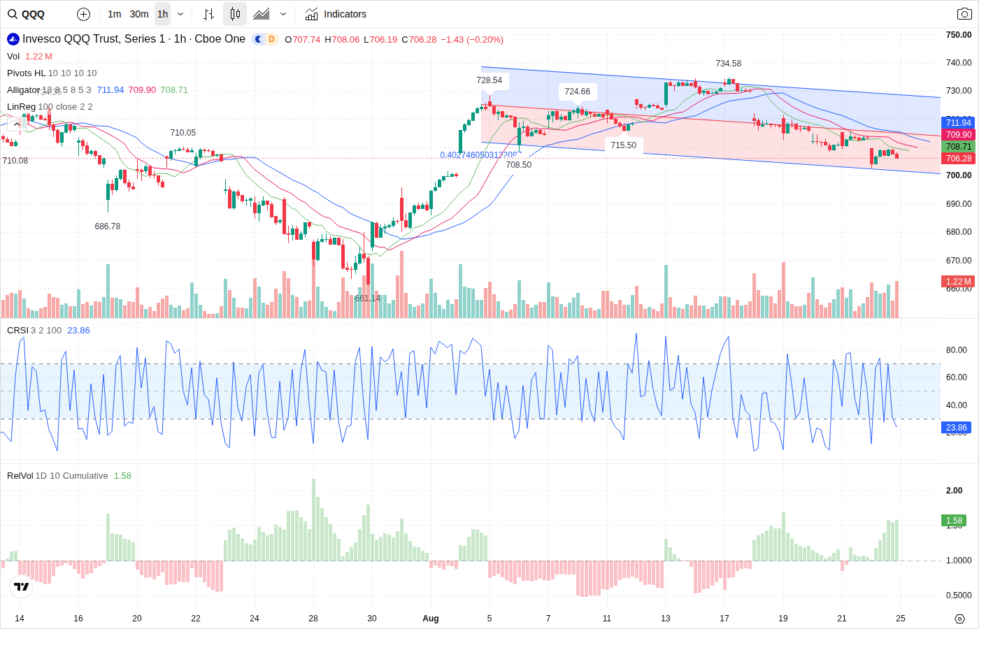Take a chart snapshot with camera icon
The width and height of the screenshot is (993, 664).
coord(964,14)
